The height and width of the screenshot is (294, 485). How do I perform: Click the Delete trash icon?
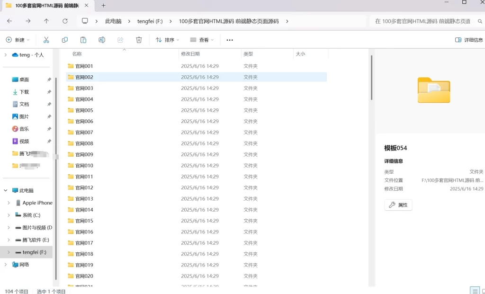coord(138,40)
